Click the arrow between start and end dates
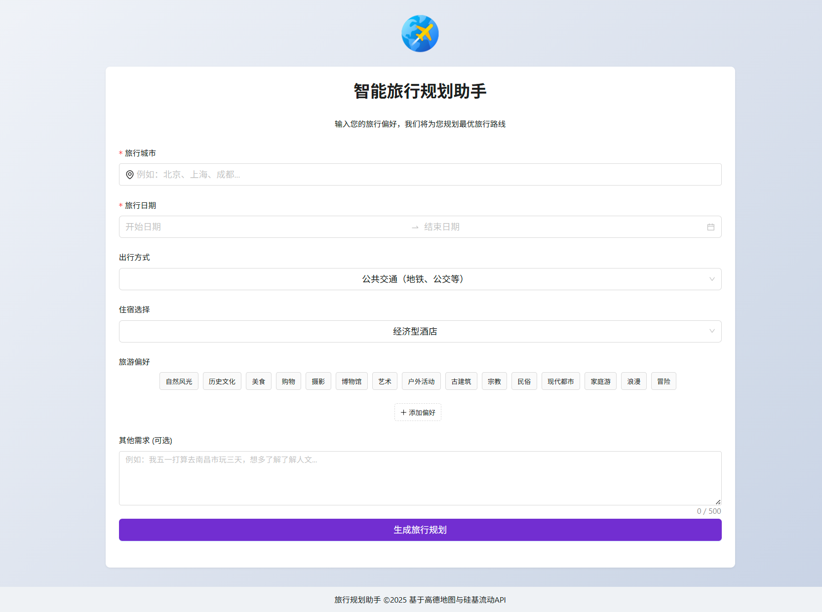This screenshot has height=612, width=822. (415, 227)
